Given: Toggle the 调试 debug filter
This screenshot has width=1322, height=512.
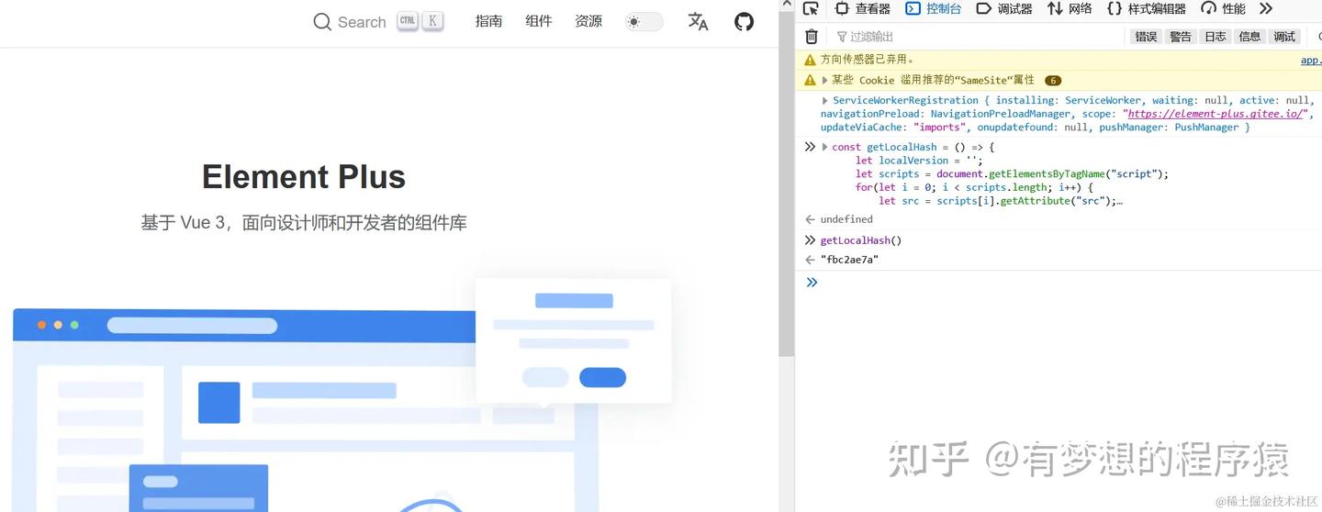Looking at the screenshot, I should click(1284, 37).
